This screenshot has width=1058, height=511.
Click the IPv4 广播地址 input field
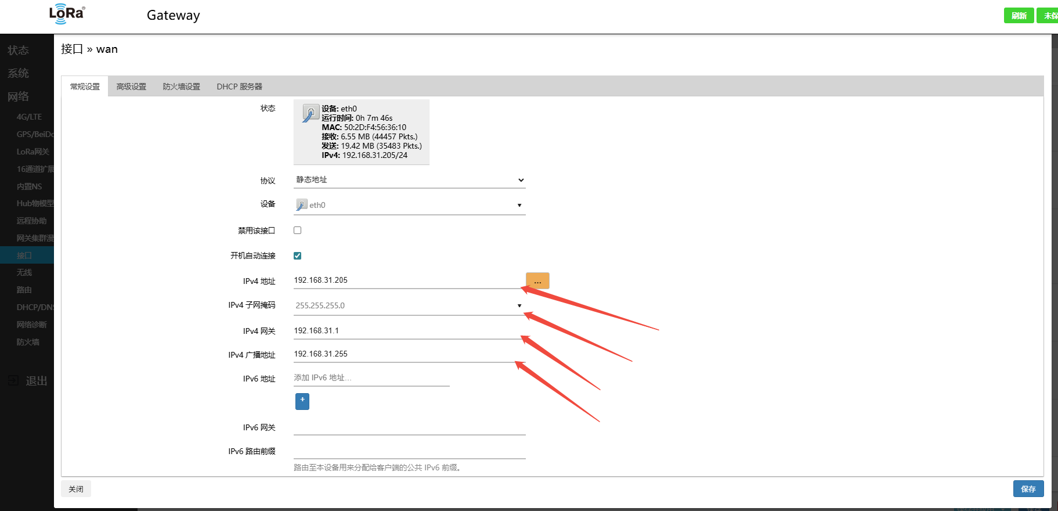[x=406, y=354]
